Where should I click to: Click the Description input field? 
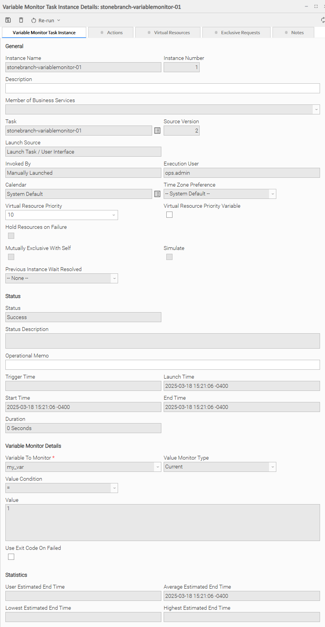(x=162, y=88)
